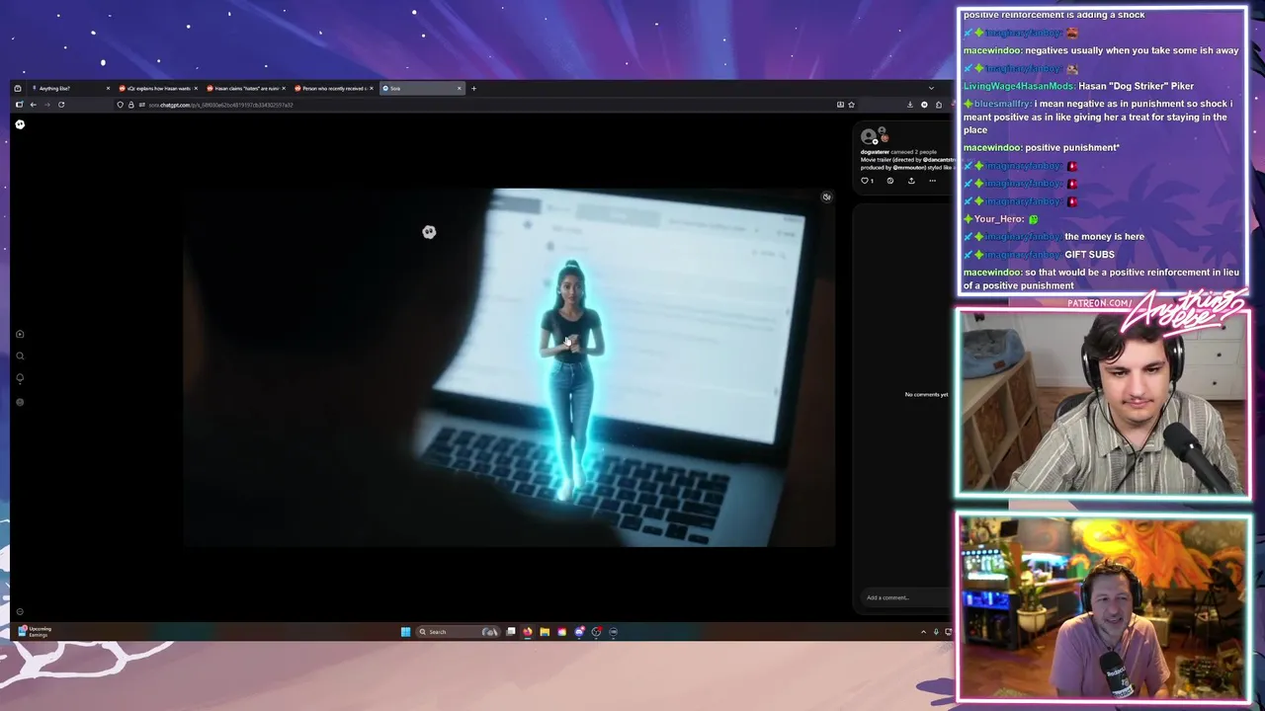Open the pink app icon right of File Explorer
Screen dimensions: 1265x711
pos(561,632)
